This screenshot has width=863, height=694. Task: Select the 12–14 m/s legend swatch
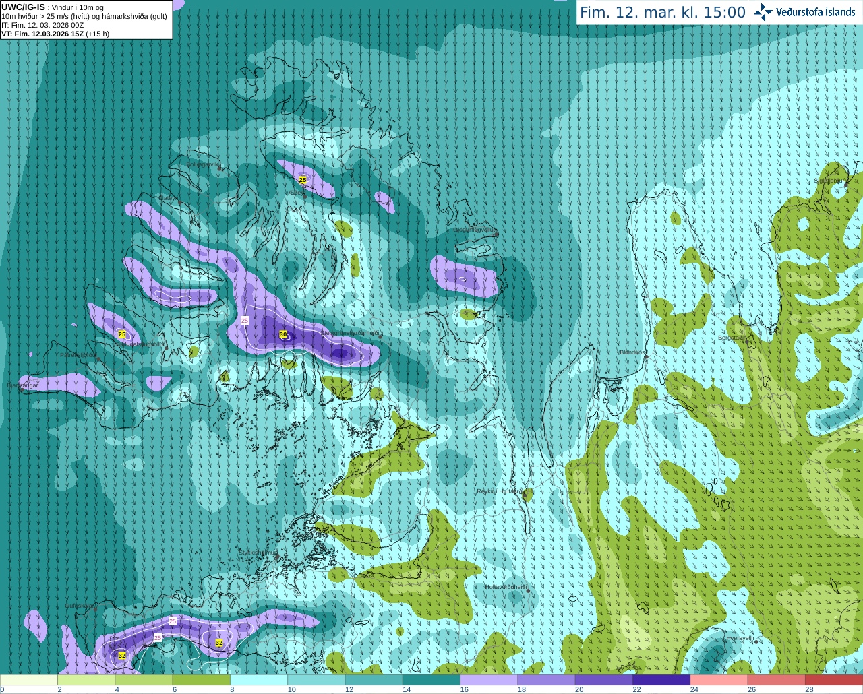click(x=374, y=680)
